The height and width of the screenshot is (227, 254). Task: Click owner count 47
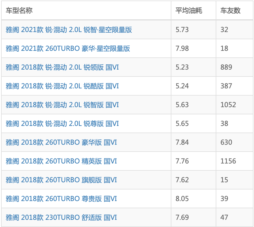coord(224,218)
